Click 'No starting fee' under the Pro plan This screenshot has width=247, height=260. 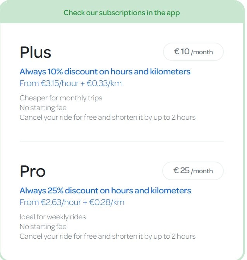coord(43,227)
